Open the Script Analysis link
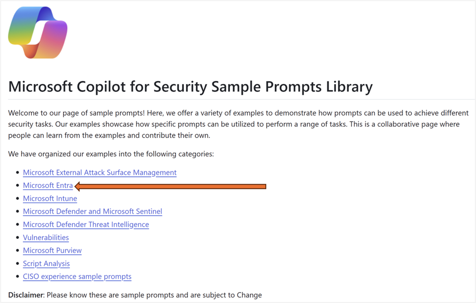The image size is (476, 303). click(x=46, y=264)
